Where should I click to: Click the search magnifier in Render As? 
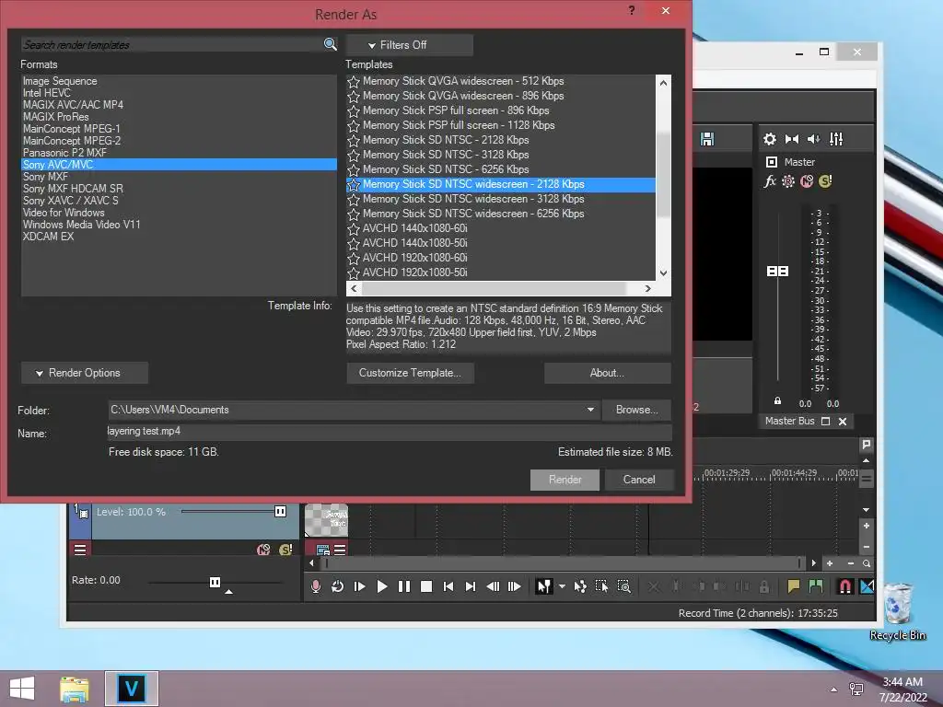331,44
